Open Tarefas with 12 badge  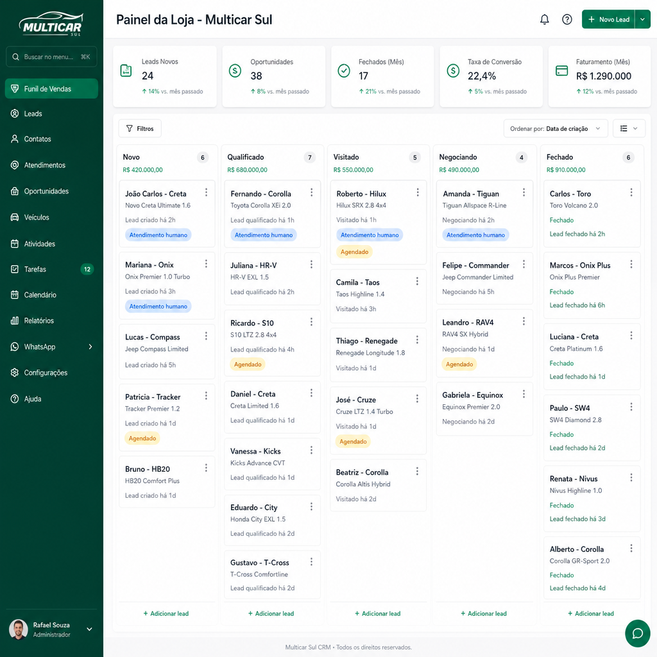tap(51, 269)
